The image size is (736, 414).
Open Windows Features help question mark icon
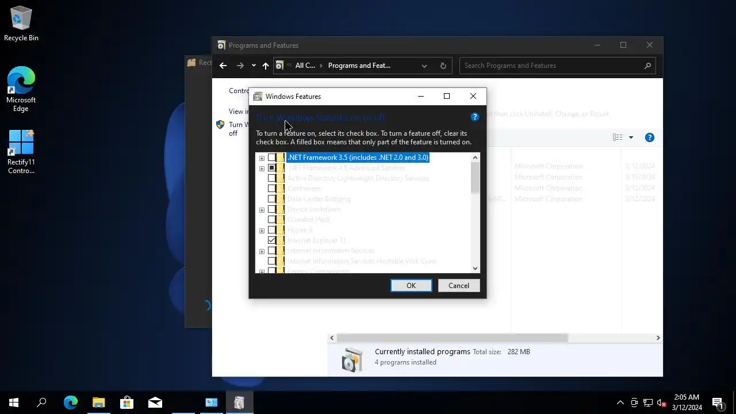(x=474, y=117)
